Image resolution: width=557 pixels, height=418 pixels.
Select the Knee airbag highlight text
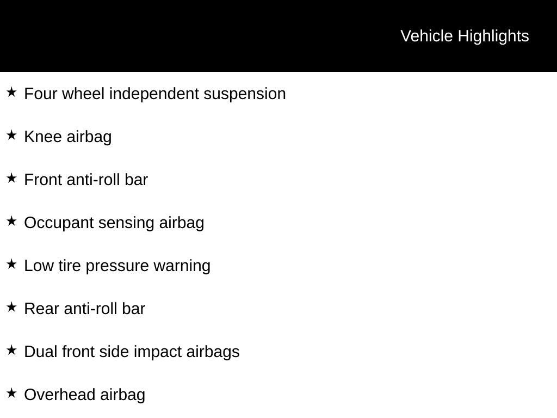coord(68,137)
